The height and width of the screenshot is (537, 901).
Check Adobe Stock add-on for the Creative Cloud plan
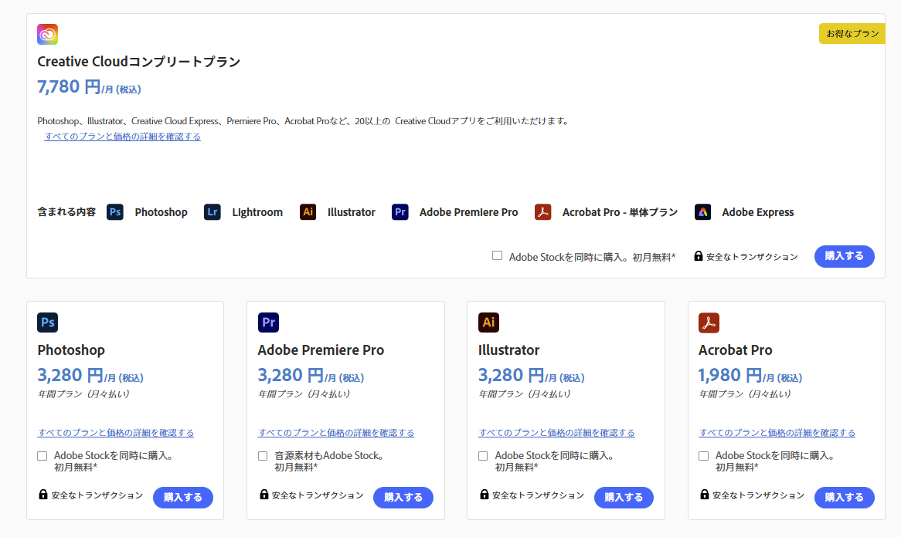click(497, 256)
